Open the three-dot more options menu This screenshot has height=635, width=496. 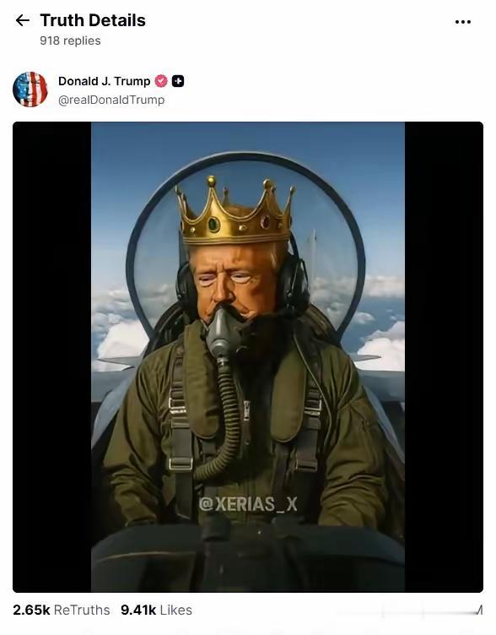click(x=463, y=22)
